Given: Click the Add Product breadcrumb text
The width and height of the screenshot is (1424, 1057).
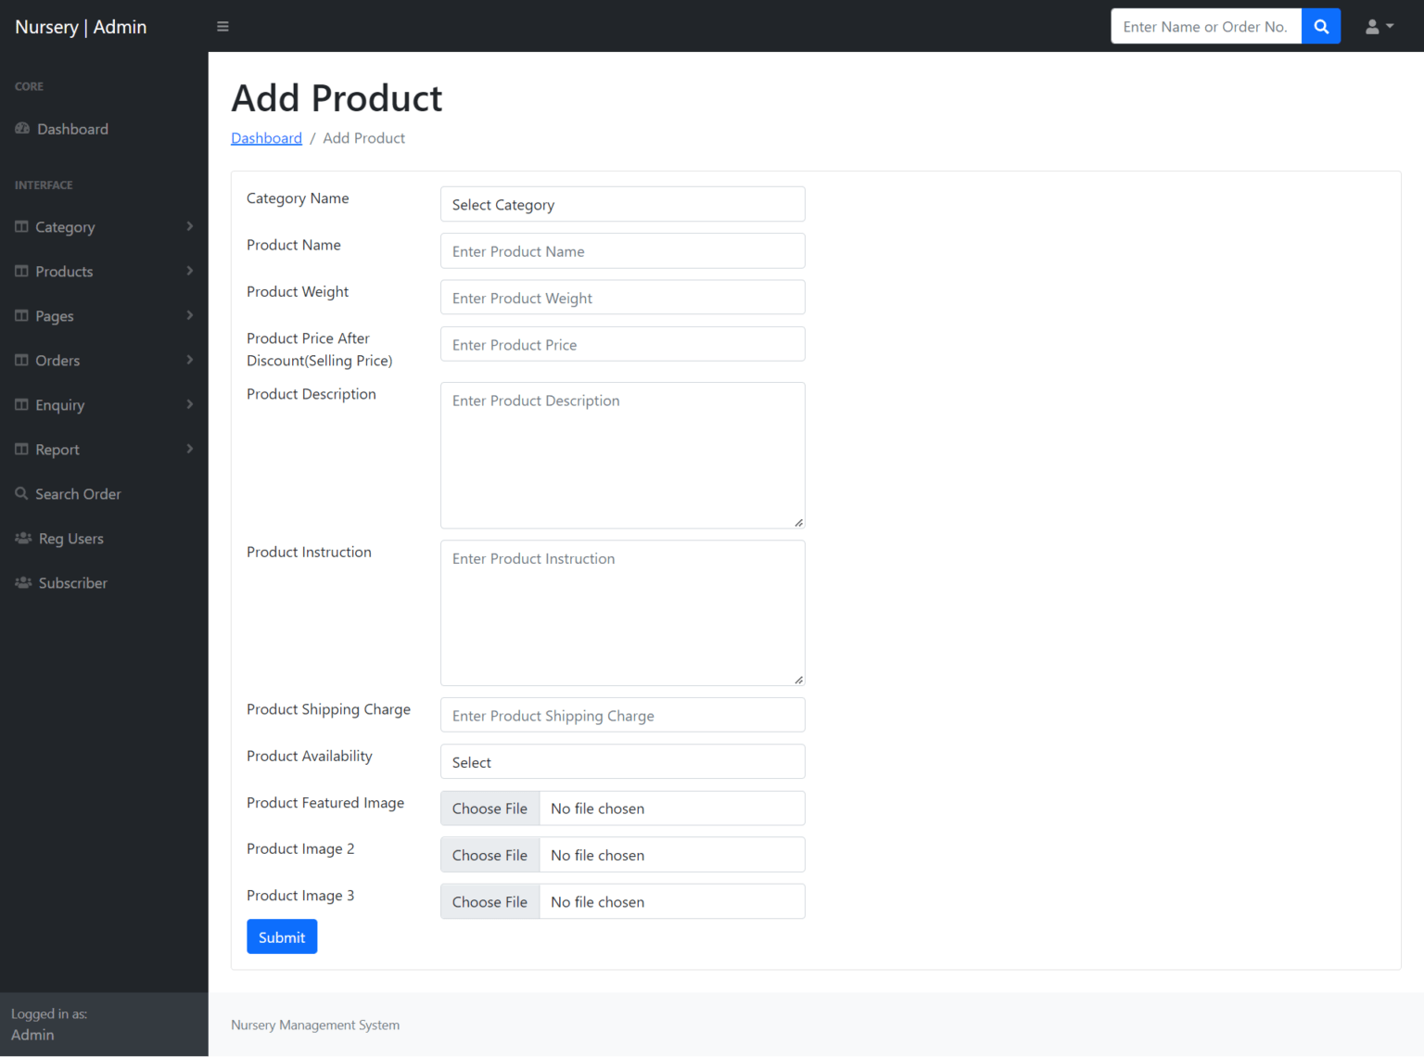Looking at the screenshot, I should pos(363,138).
